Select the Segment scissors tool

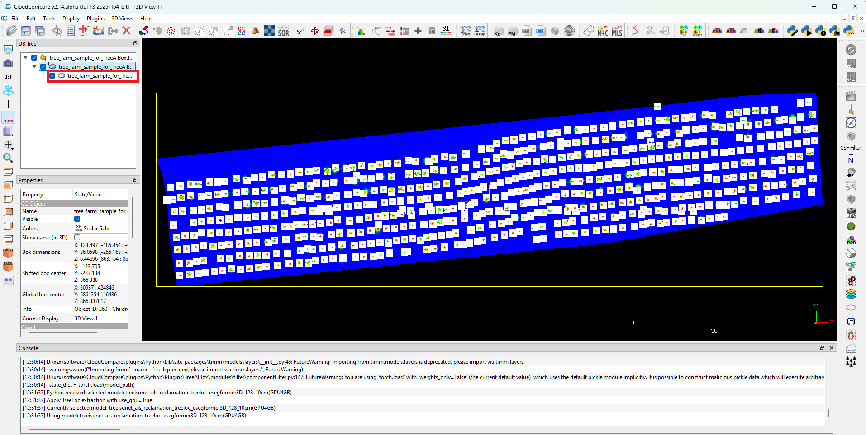300,31
